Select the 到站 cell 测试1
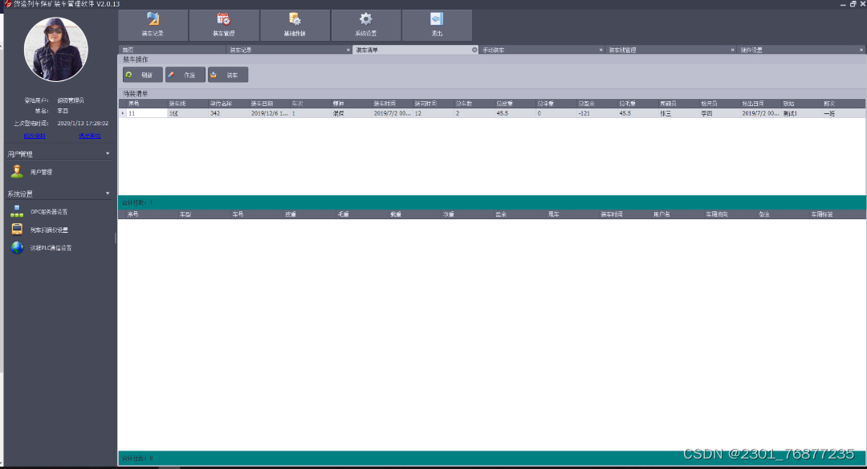This screenshot has width=867, height=469. pyautogui.click(x=801, y=113)
